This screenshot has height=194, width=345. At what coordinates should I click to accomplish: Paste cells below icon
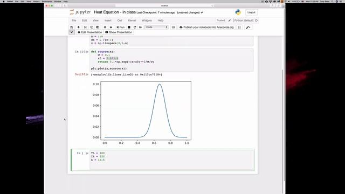[x=98, y=27]
